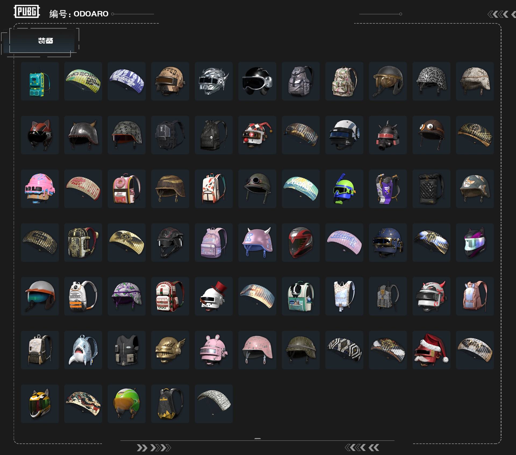Viewport: 516px width, 455px height.
Task: Open the 装备 equipment tab
Action: click(x=42, y=41)
